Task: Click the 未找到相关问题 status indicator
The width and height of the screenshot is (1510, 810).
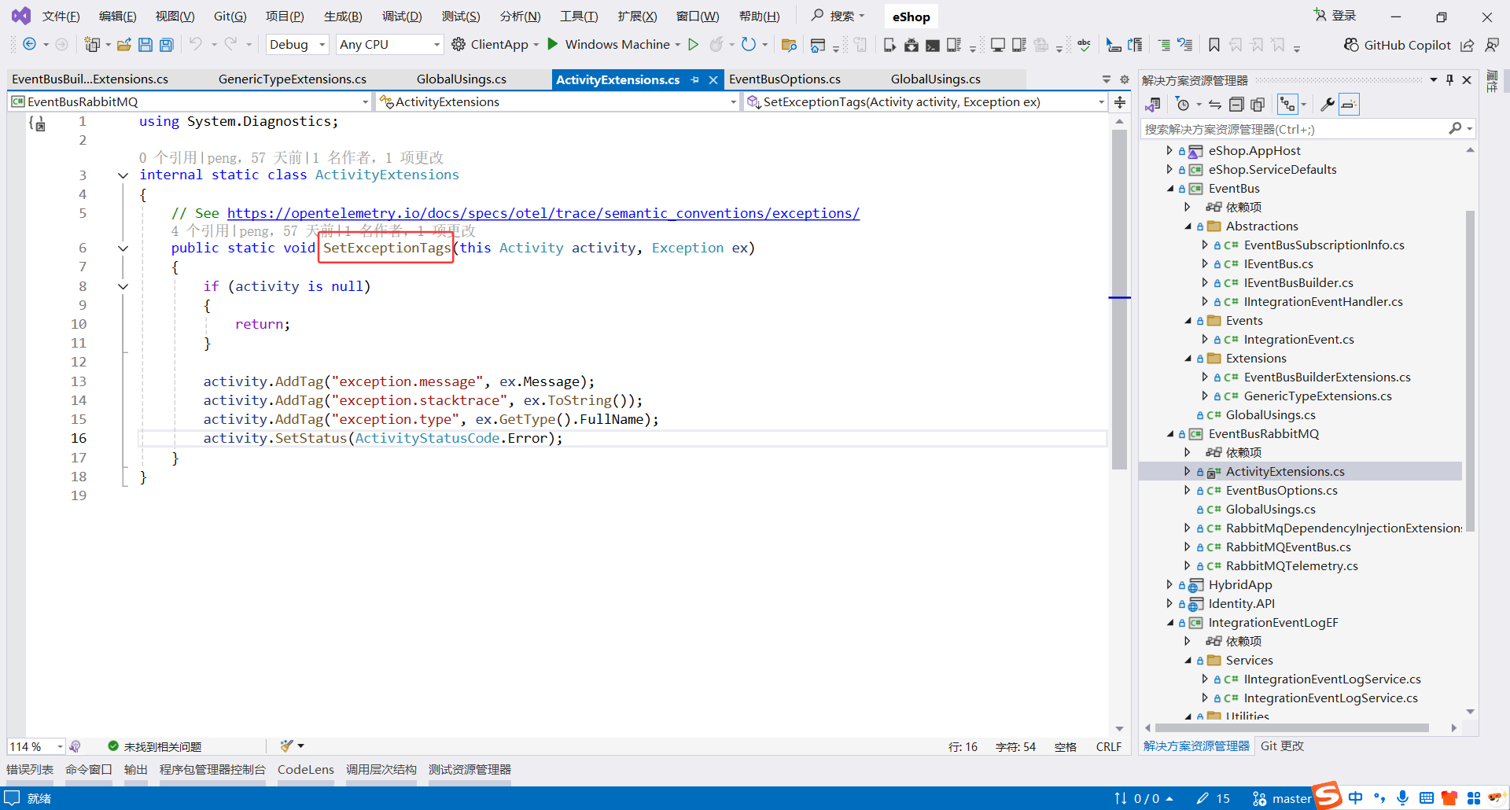Action: point(155,746)
